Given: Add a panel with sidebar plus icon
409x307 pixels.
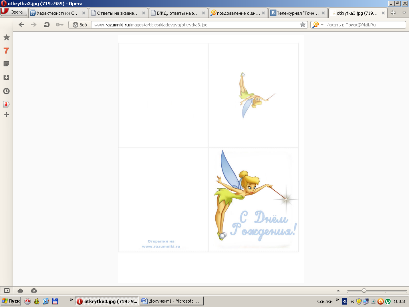Looking at the screenshot, I should click(x=6, y=115).
